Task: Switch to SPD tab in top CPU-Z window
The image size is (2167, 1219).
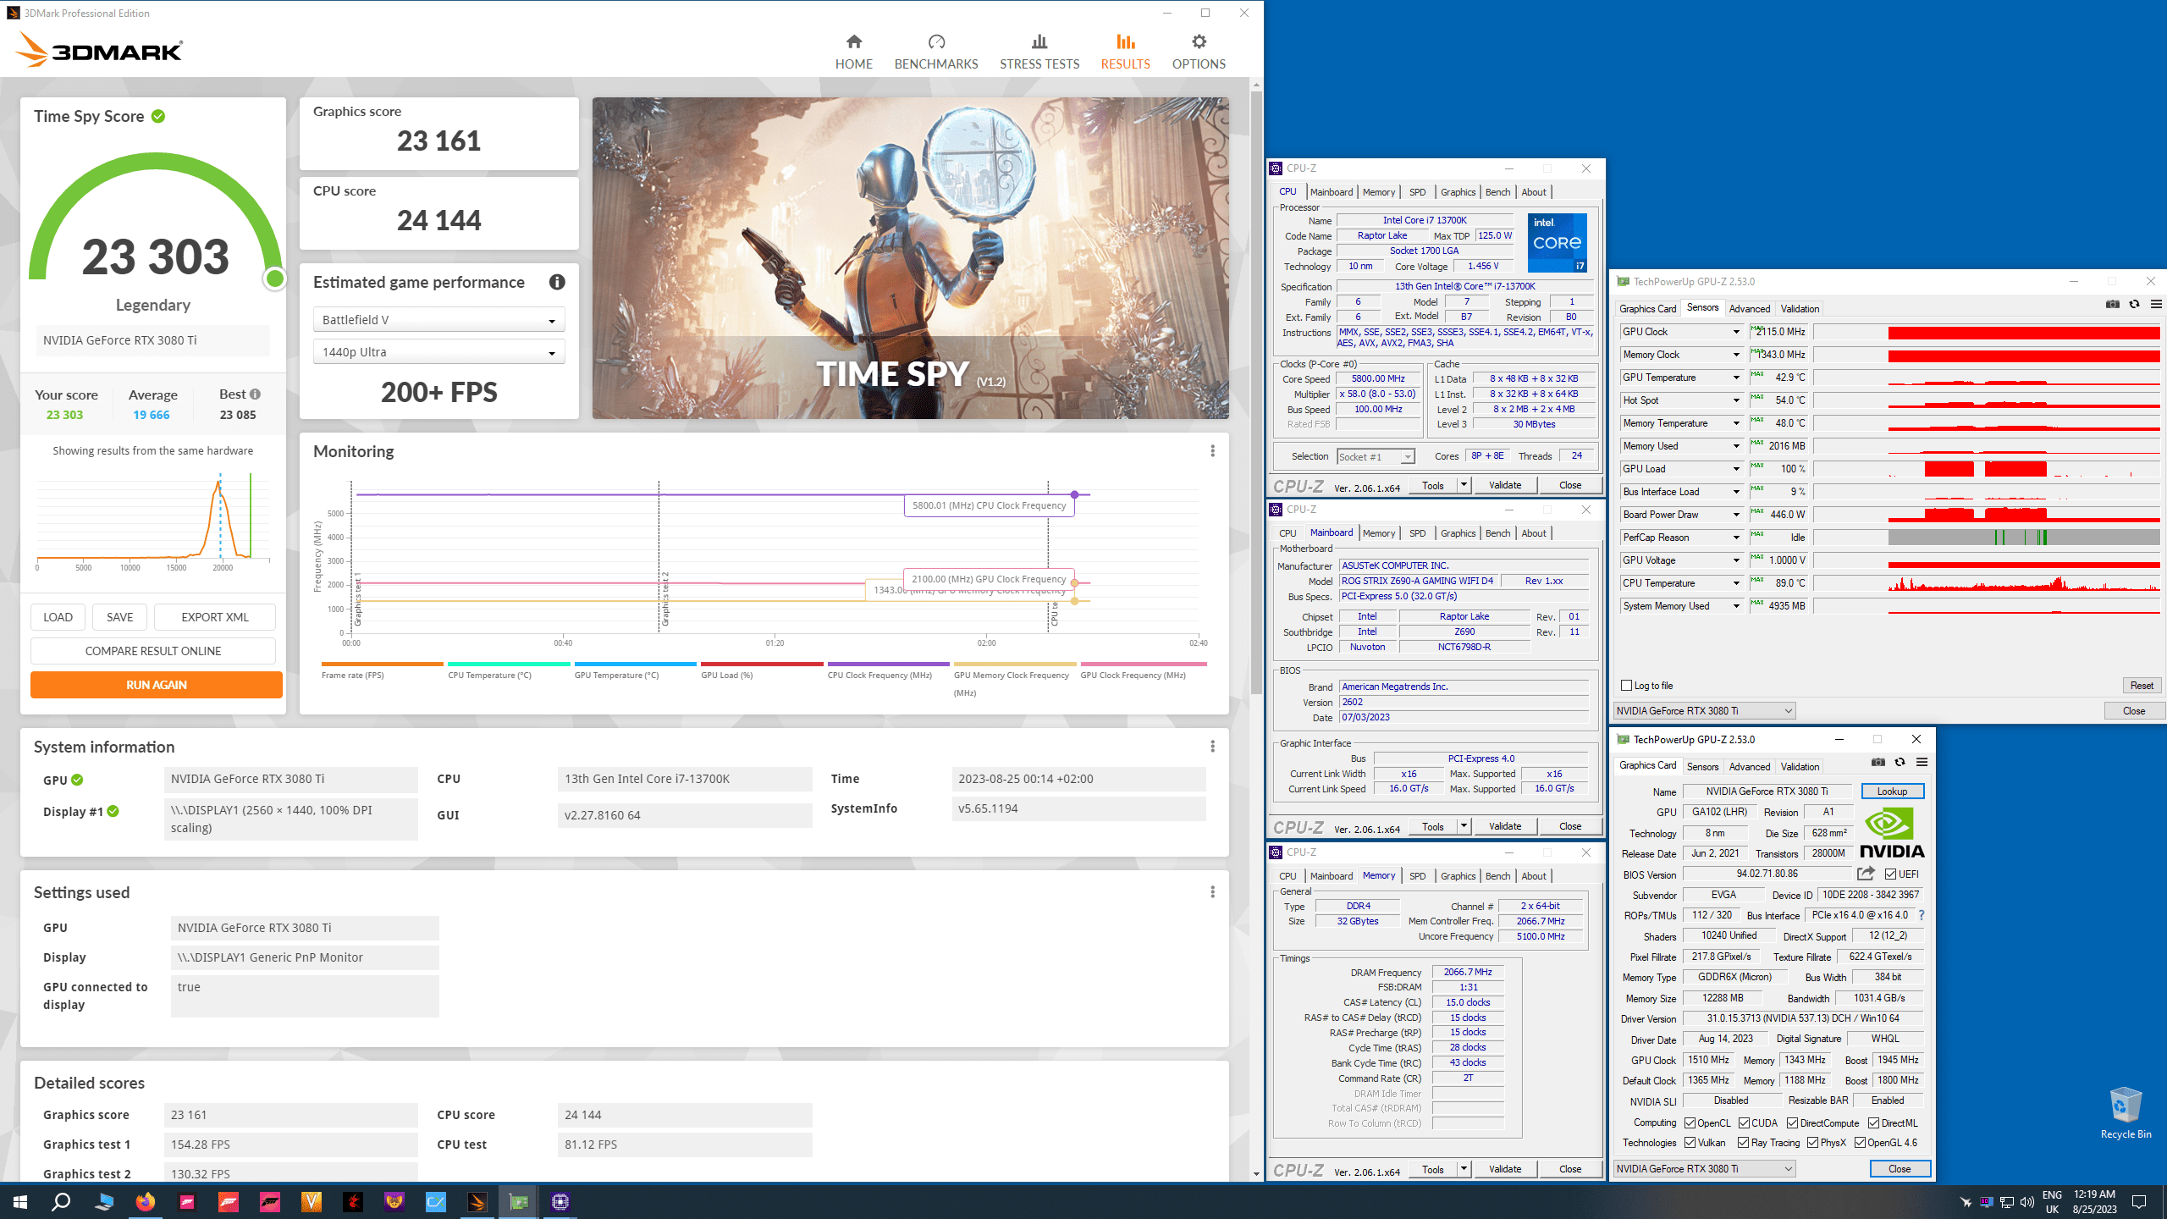Action: point(1417,192)
